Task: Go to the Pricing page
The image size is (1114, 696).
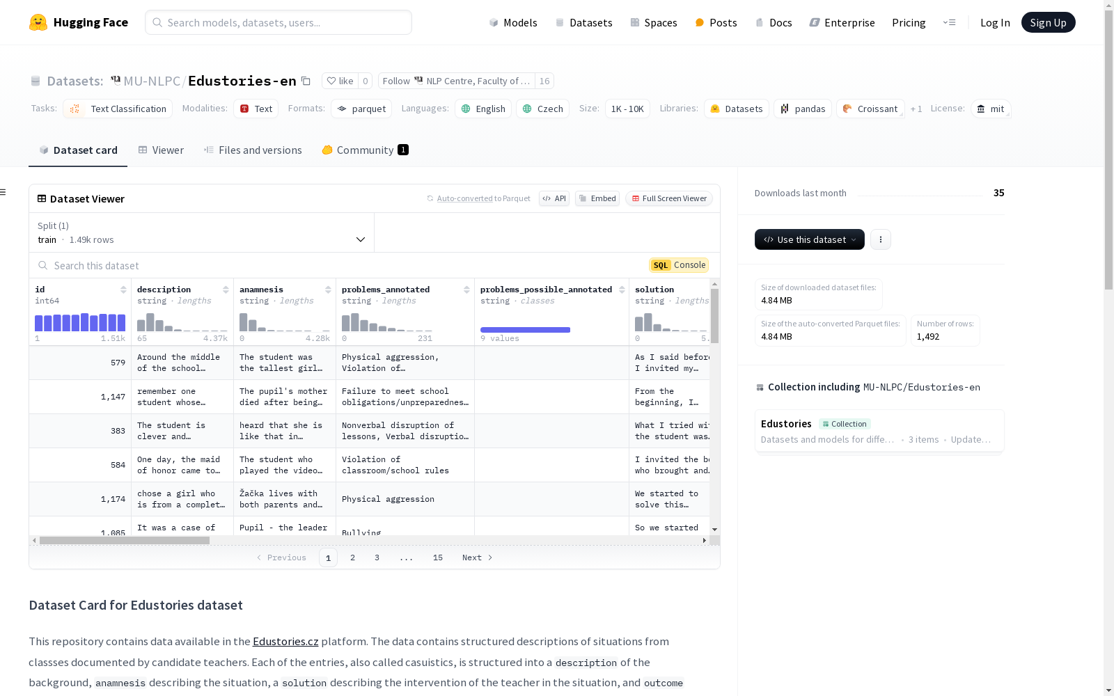Action: [x=909, y=22]
